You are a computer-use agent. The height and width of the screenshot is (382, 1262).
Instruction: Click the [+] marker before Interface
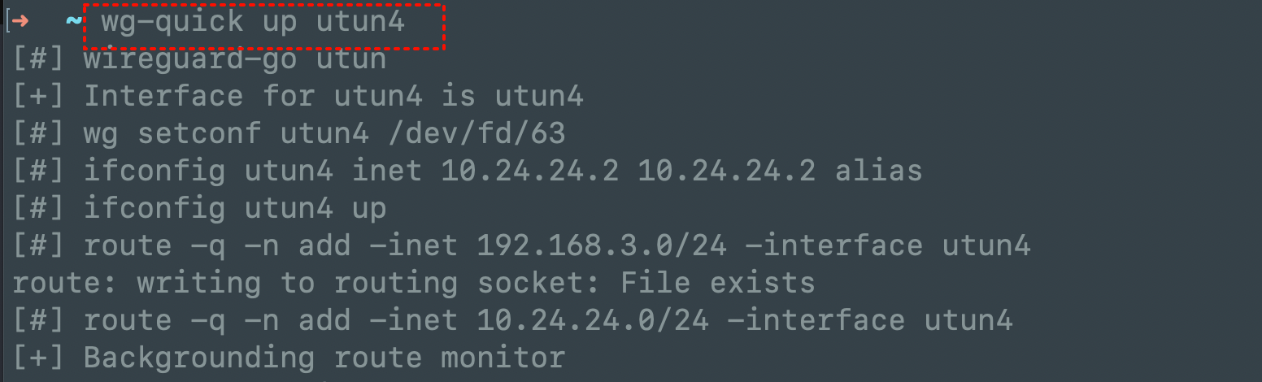tap(39, 97)
